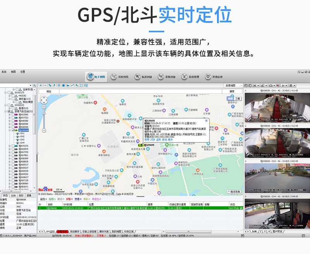Click the 路况信息 traffic info button
This screenshot has height=254, width=310.
(234, 192)
